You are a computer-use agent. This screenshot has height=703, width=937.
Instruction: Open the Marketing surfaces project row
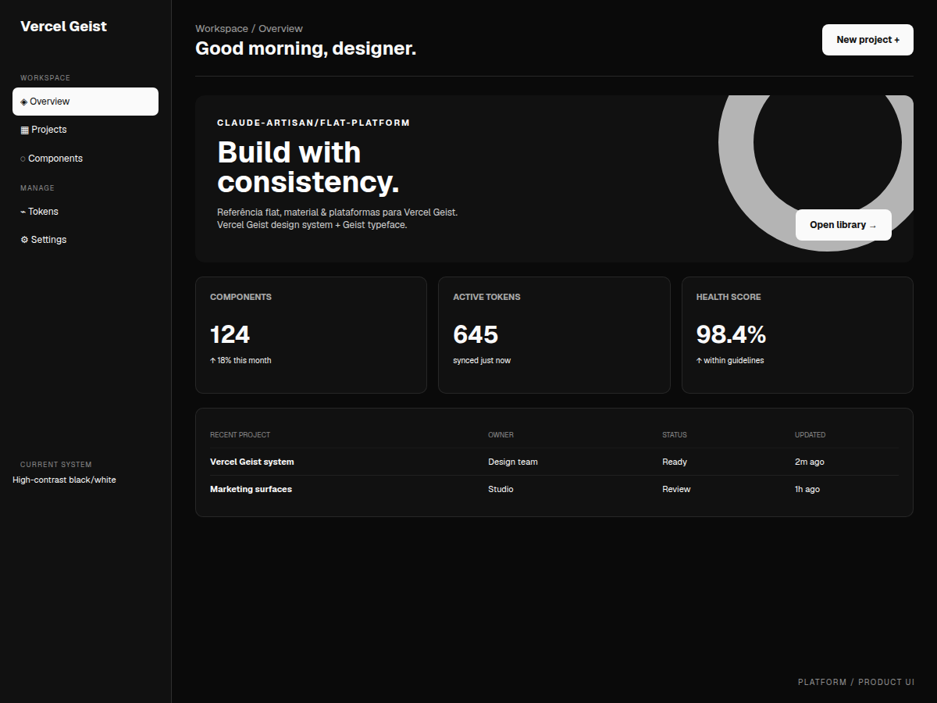[554, 489]
